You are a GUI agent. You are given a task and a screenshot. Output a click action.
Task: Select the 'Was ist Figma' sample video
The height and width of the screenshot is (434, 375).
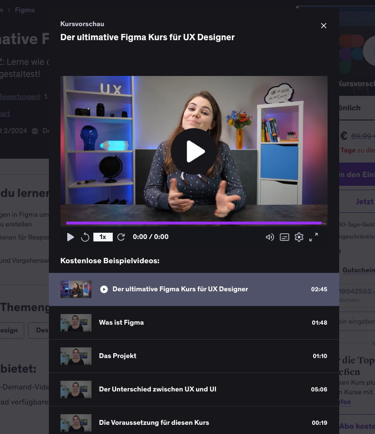[194, 323]
